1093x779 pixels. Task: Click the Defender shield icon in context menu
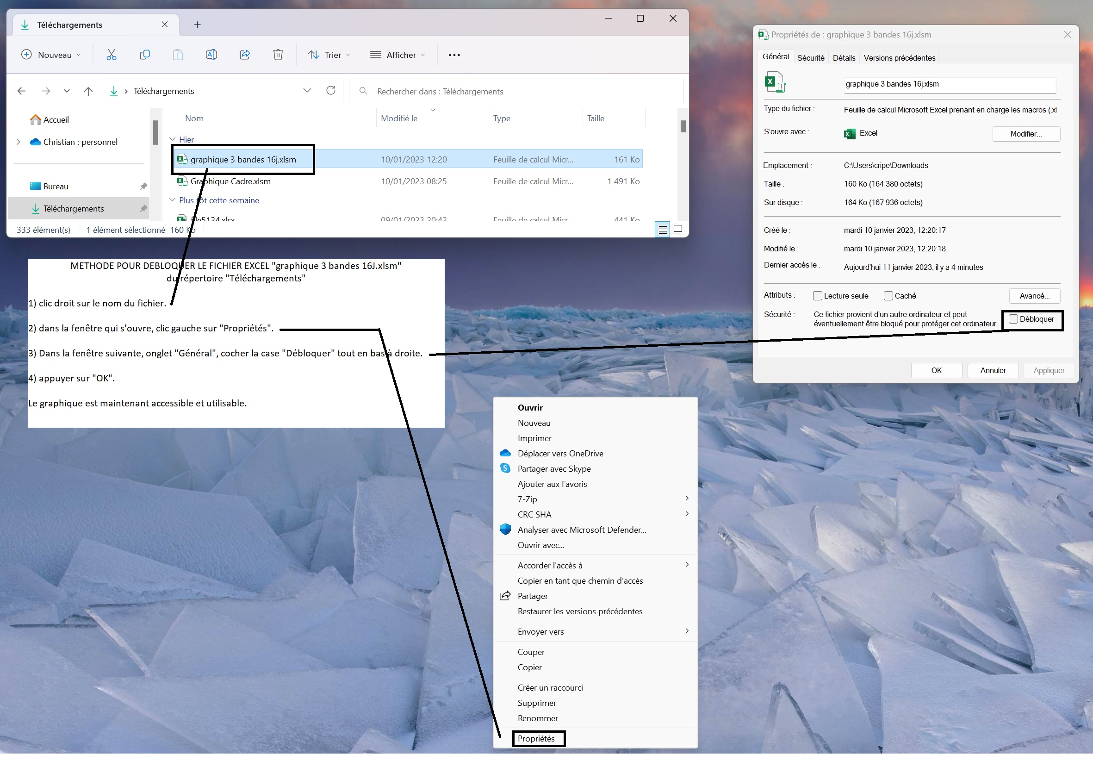click(505, 529)
